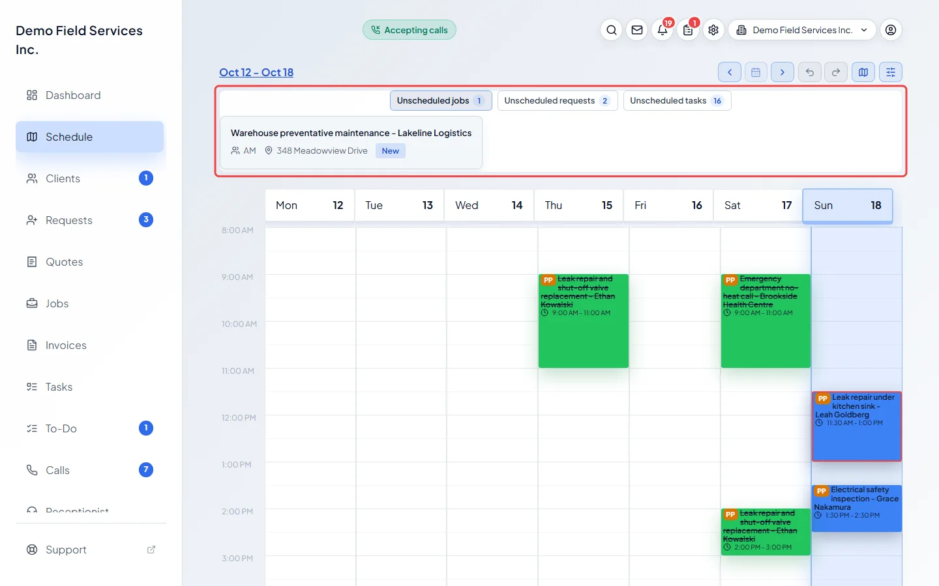This screenshot has height=586, width=939.
Task: Open the Support external link
Action: click(90, 550)
